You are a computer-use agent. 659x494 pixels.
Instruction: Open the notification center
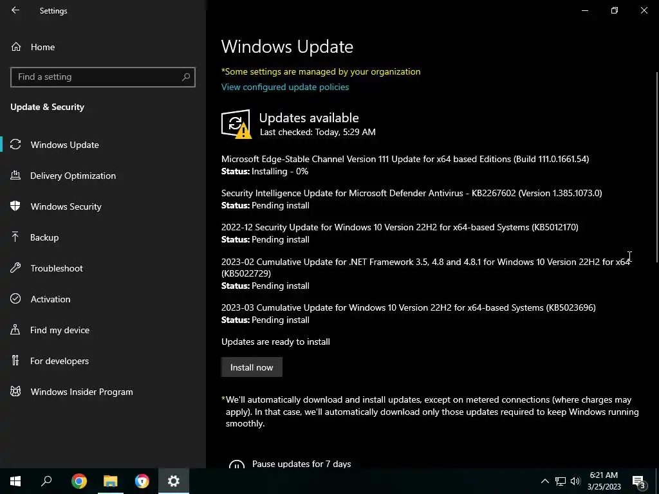pos(640,481)
